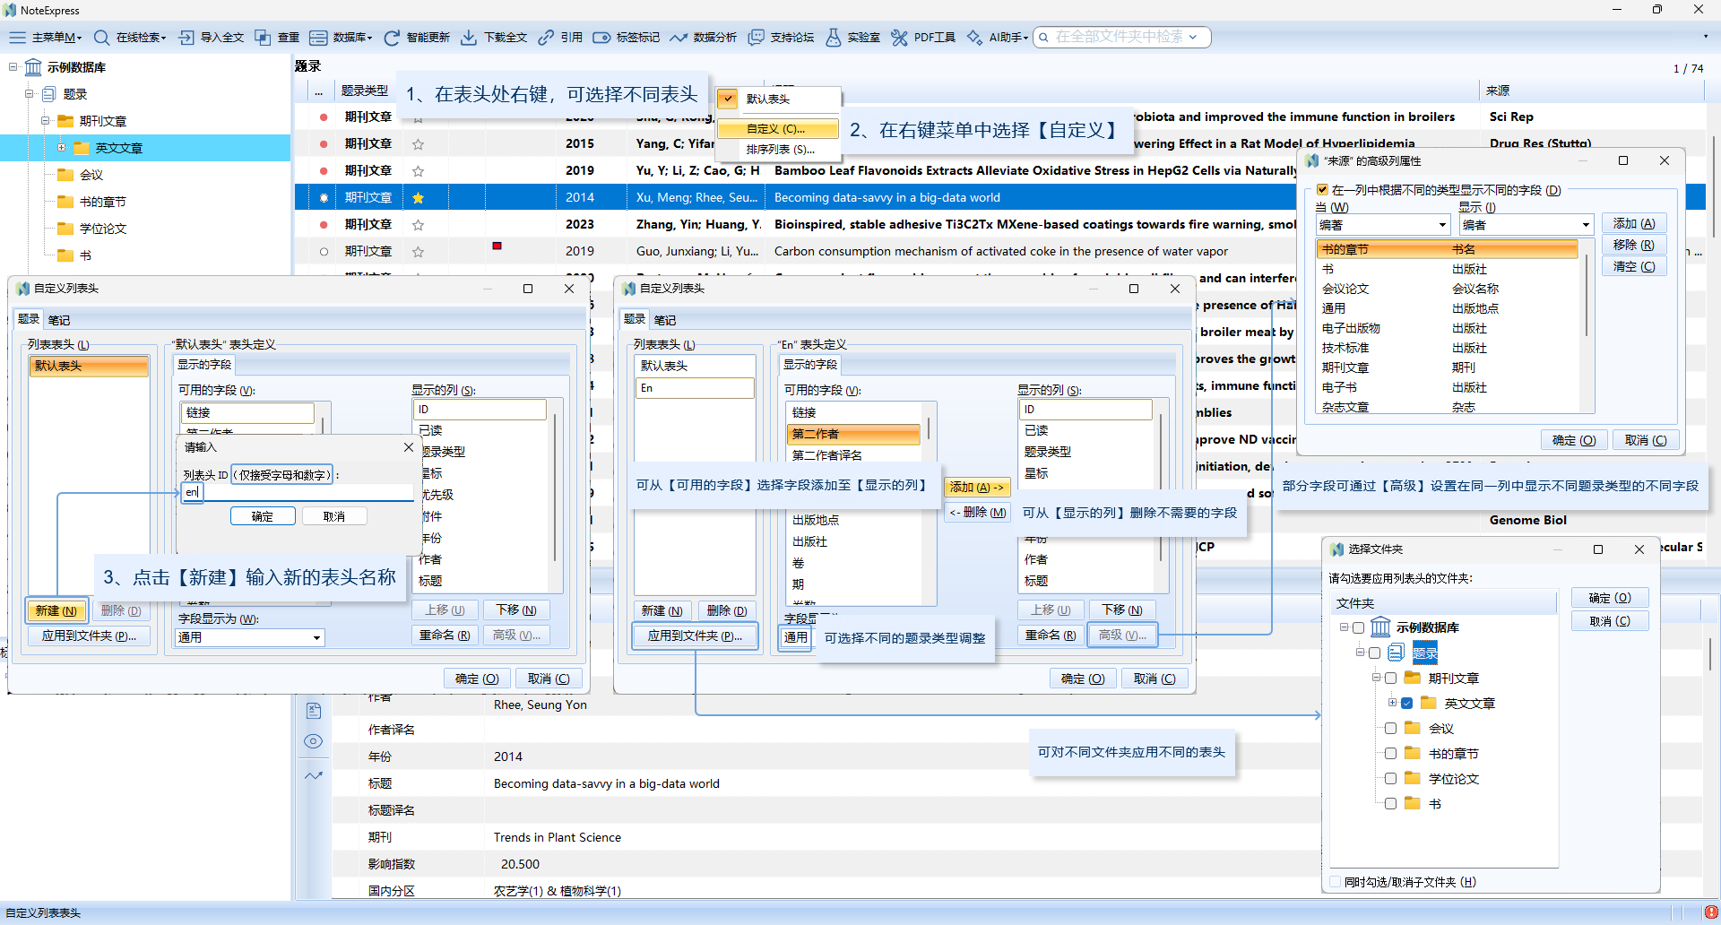Collapse the 示例数据库 node in main tree
1721x925 pixels.
13,67
